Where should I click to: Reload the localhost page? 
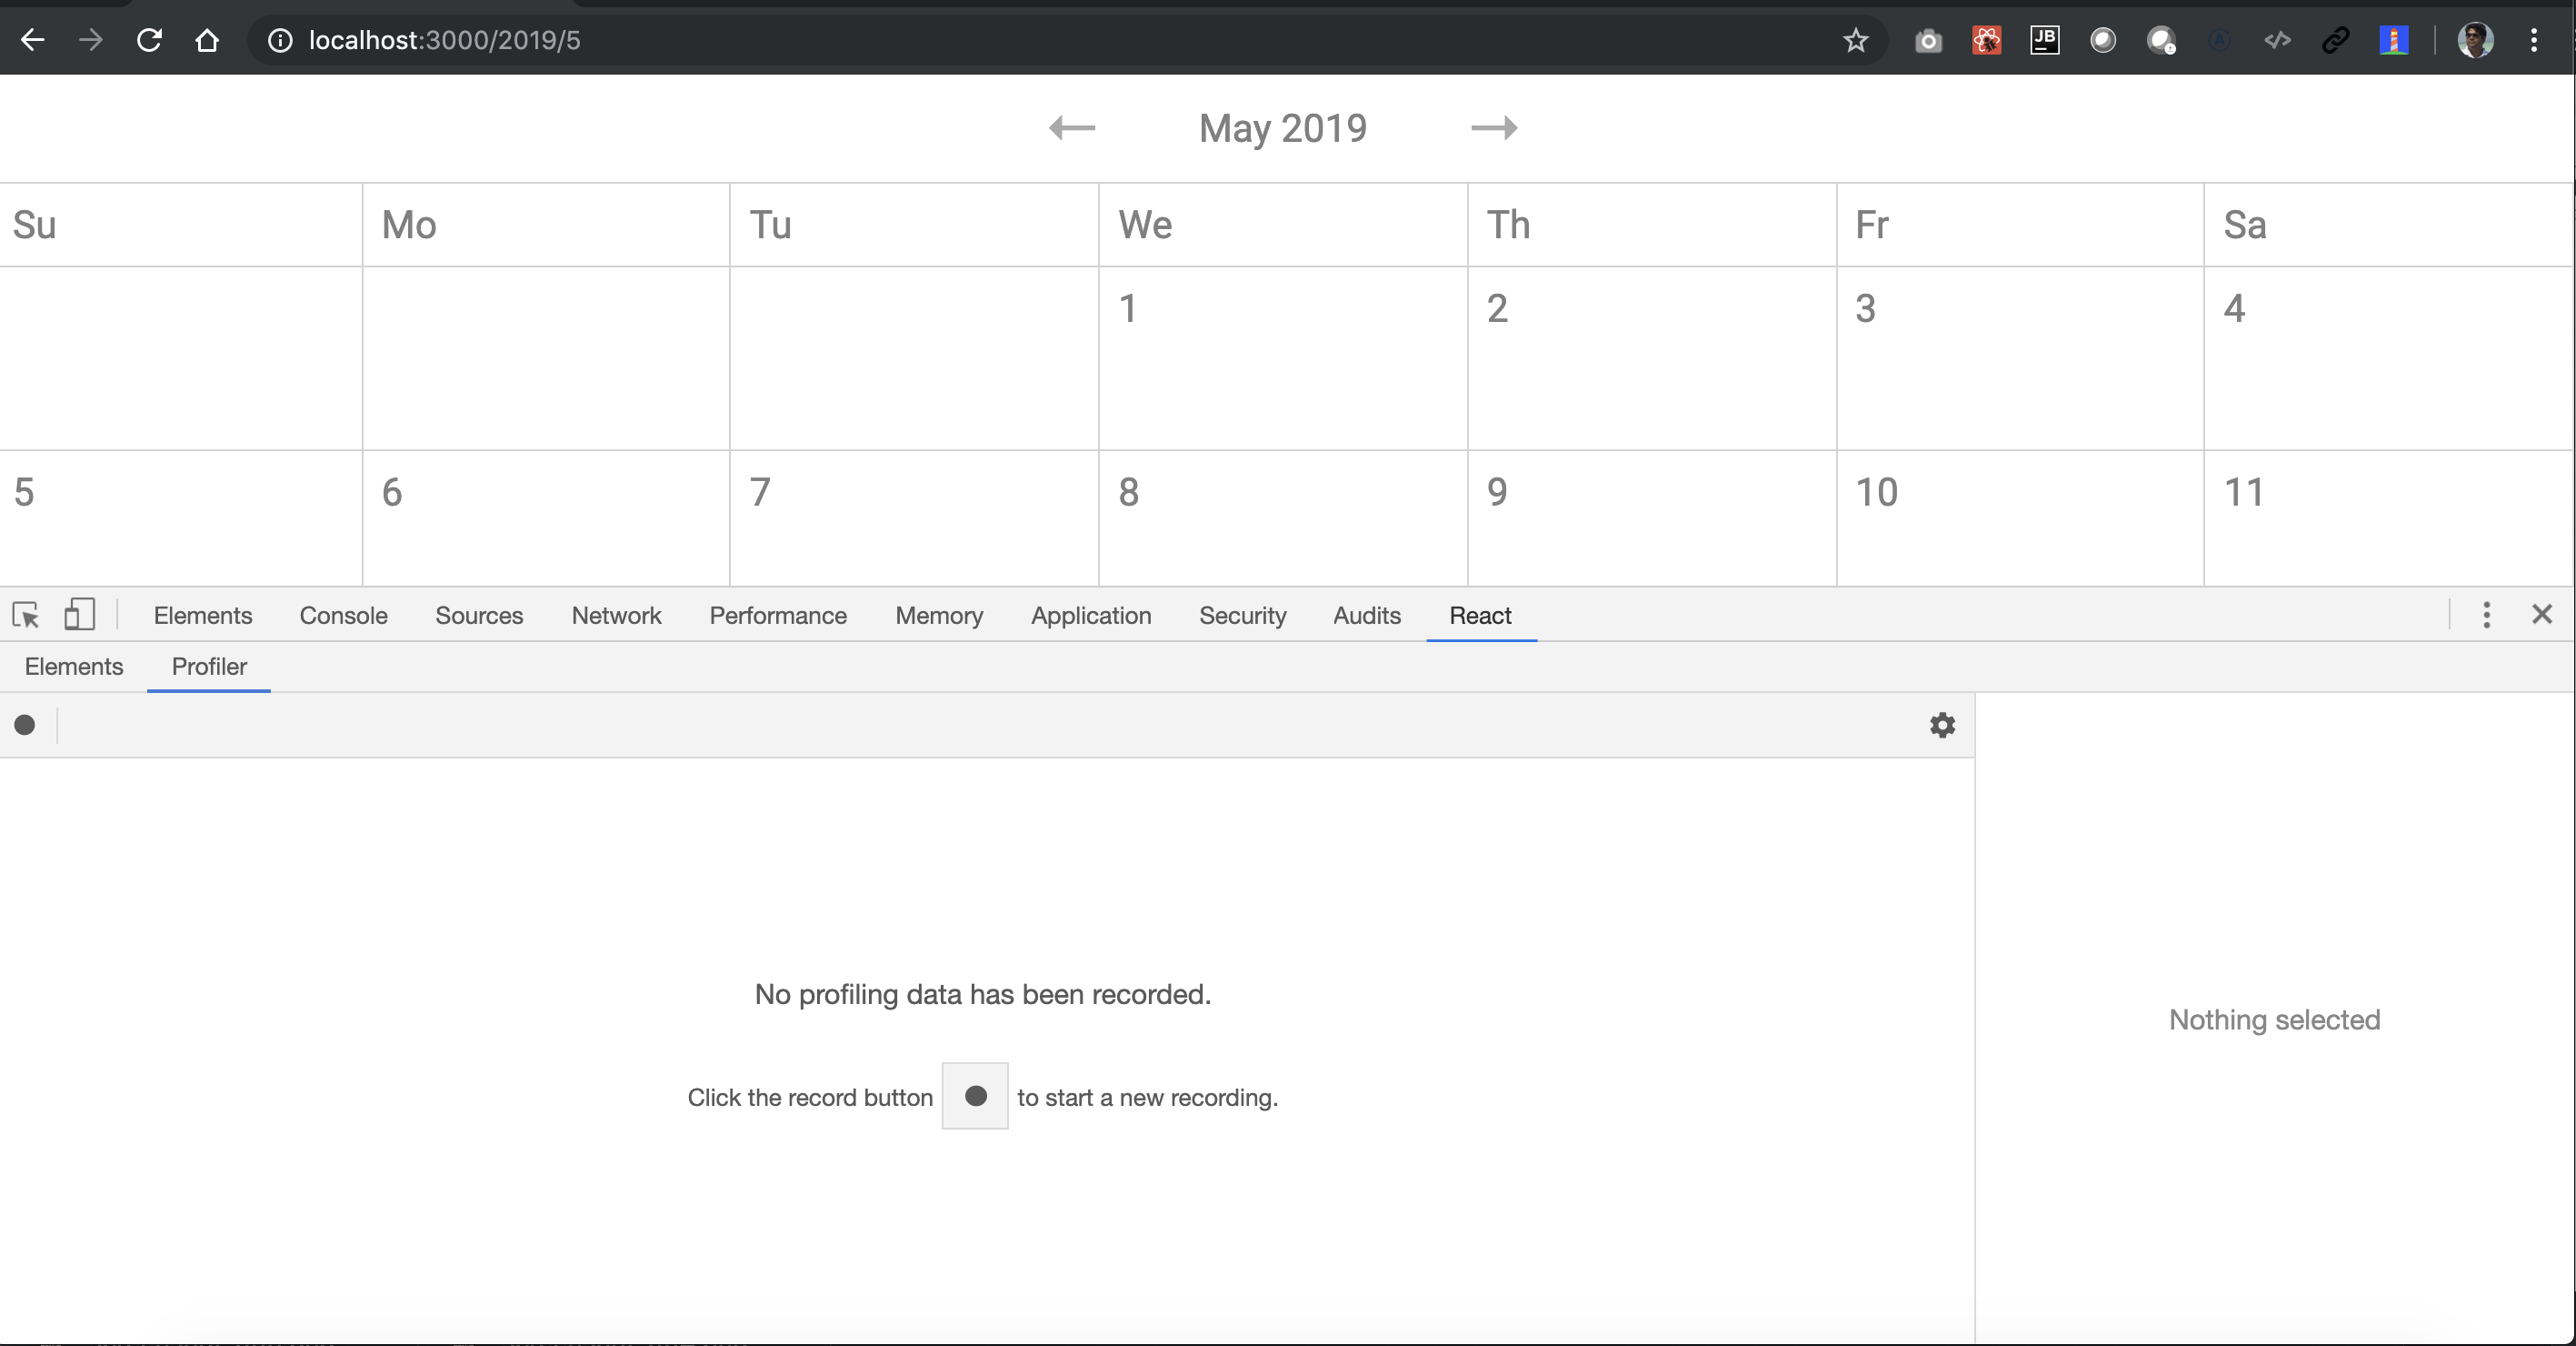149,40
